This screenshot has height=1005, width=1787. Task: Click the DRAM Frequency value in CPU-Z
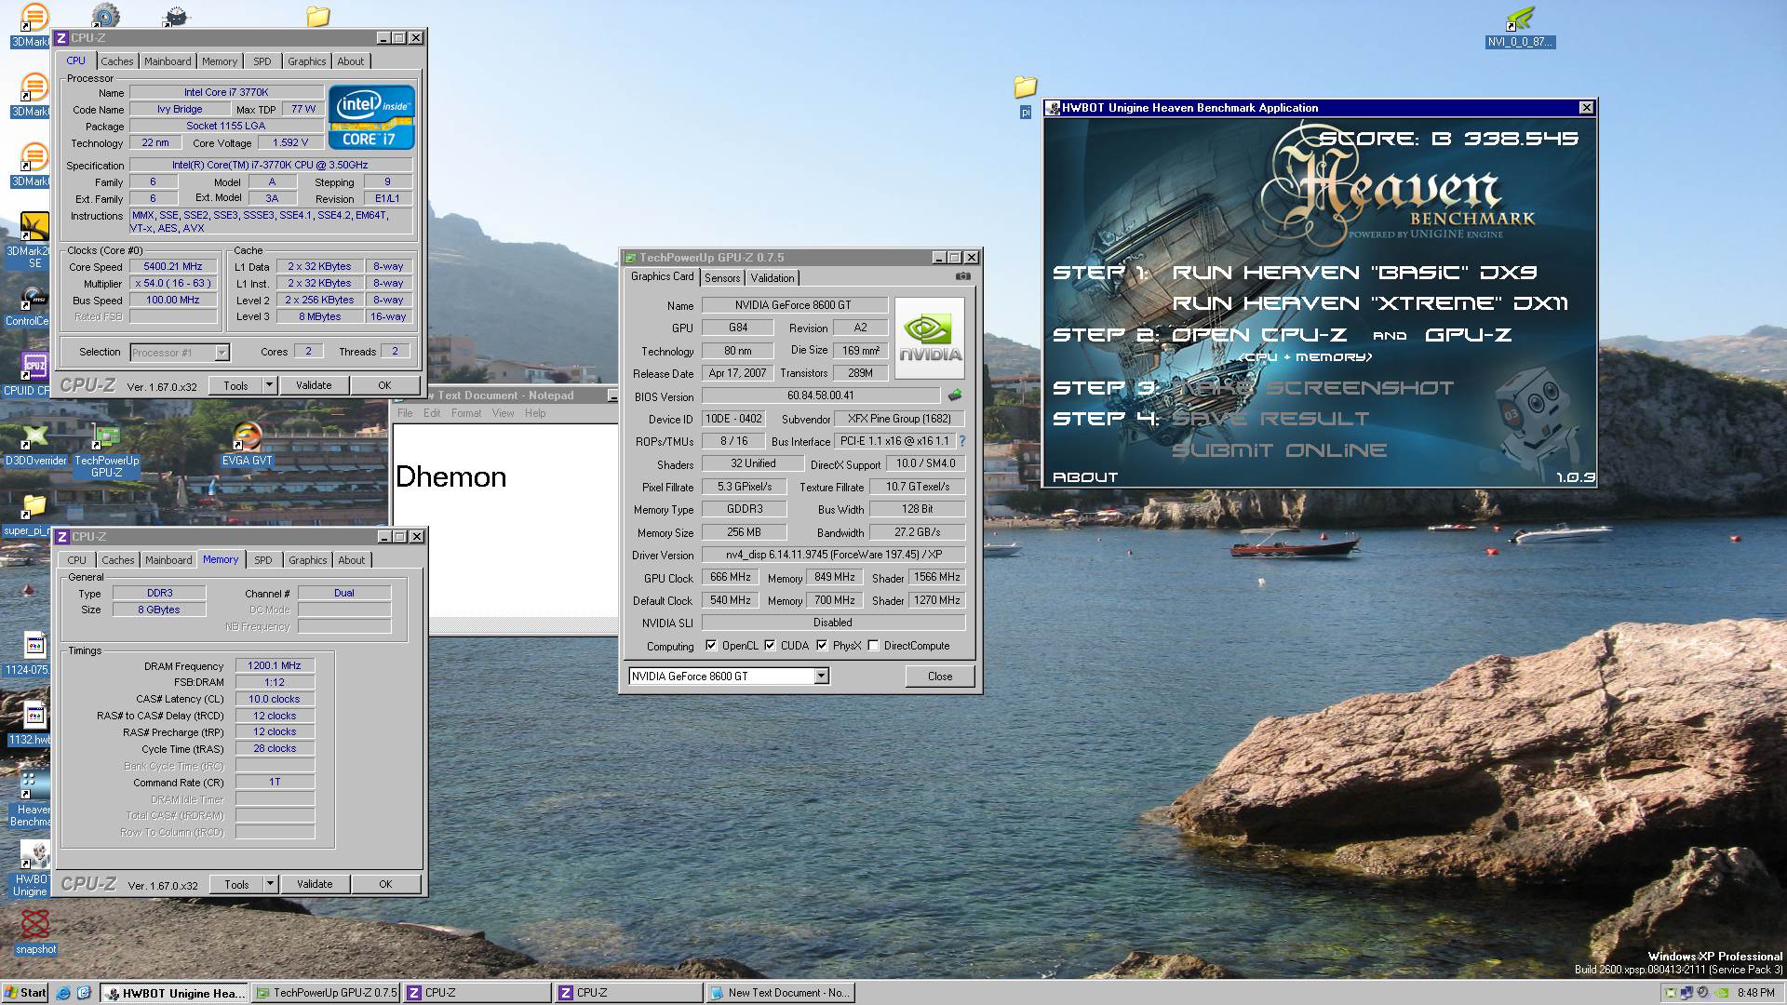[275, 666]
